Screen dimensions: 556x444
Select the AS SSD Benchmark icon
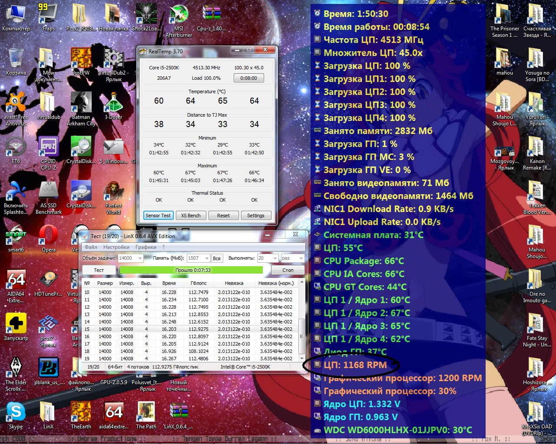[x=48, y=197]
